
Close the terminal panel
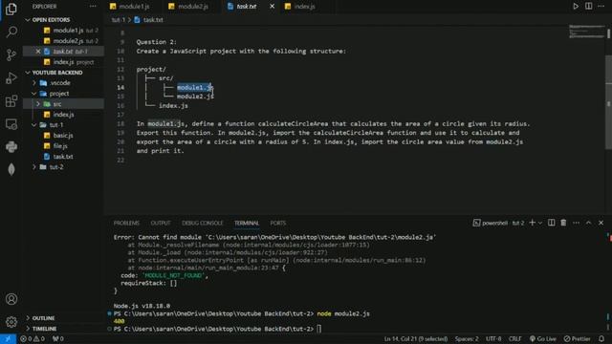click(x=601, y=223)
